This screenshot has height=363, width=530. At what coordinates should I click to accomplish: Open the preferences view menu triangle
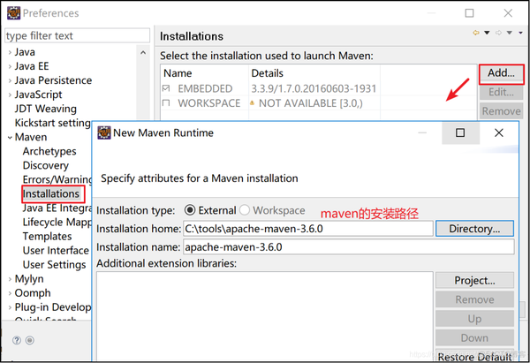point(521,34)
